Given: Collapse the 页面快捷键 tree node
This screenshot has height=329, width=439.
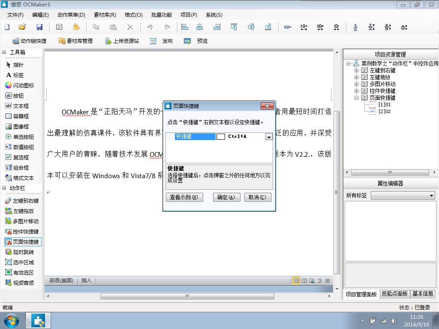Looking at the screenshot, I should tap(356, 98).
